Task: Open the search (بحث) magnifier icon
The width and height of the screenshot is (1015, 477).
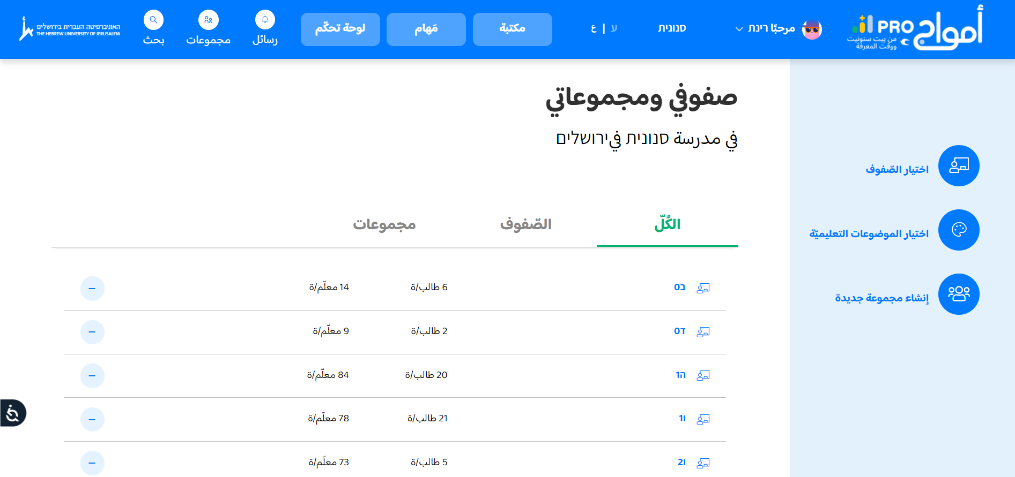Action: coord(153,20)
